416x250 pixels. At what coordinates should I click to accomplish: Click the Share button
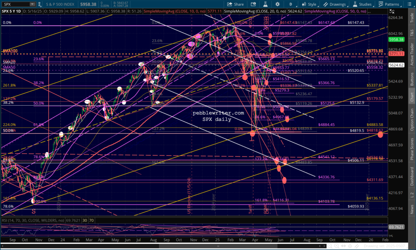(x=235, y=4)
